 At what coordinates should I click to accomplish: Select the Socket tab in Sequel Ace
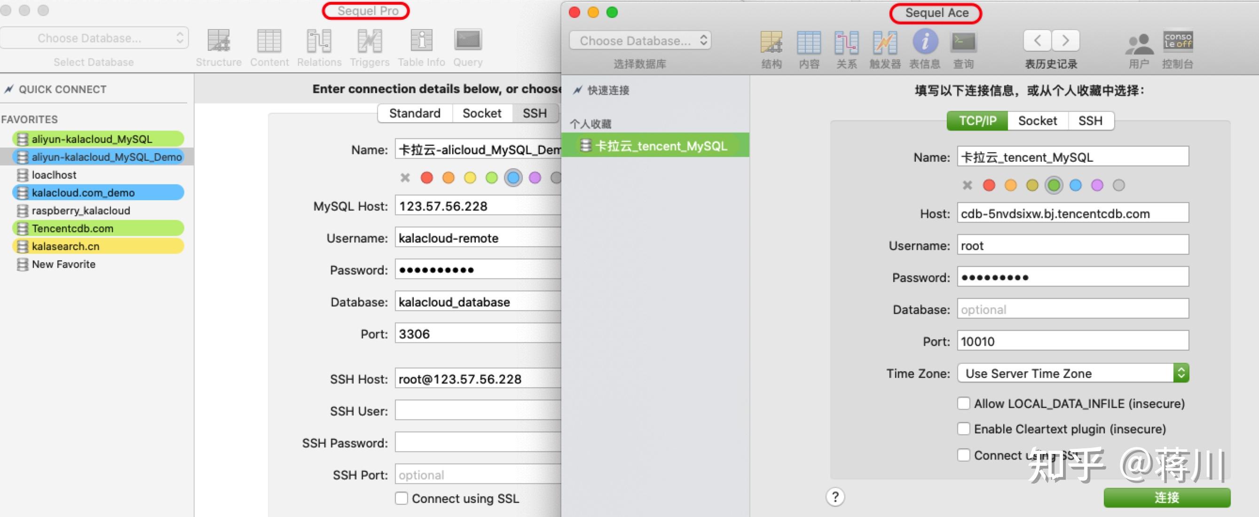tap(1037, 121)
